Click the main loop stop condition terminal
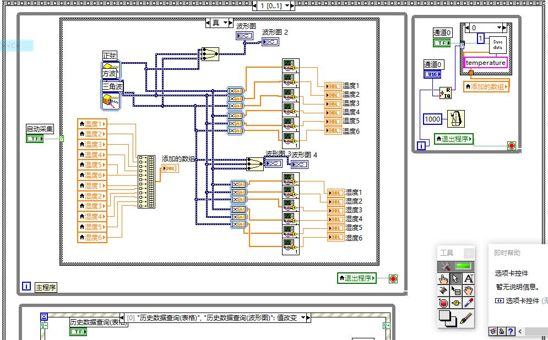Screen dimensions: 548x340 [x=393, y=279]
